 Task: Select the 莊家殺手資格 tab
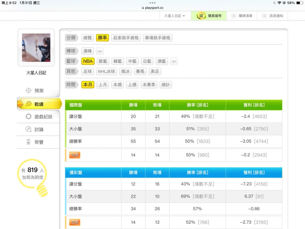click(x=126, y=38)
